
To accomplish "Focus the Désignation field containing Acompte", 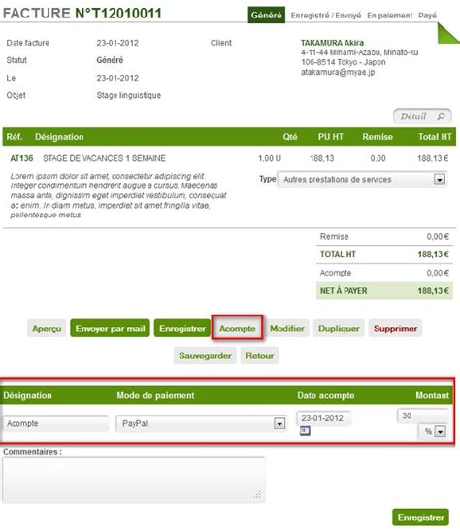I will coord(56,423).
